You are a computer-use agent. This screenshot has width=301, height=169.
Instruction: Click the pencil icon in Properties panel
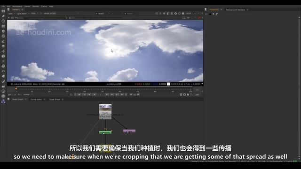(x=217, y=14)
